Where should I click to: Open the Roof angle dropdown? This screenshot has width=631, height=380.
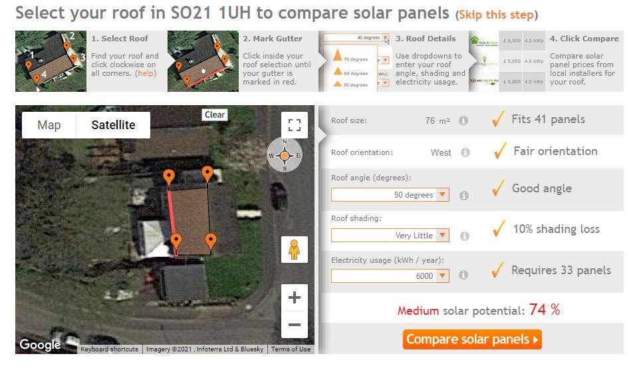click(390, 194)
